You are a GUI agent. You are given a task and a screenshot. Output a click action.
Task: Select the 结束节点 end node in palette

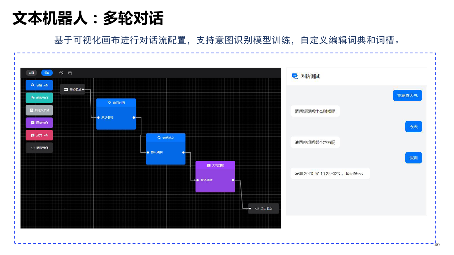39,148
